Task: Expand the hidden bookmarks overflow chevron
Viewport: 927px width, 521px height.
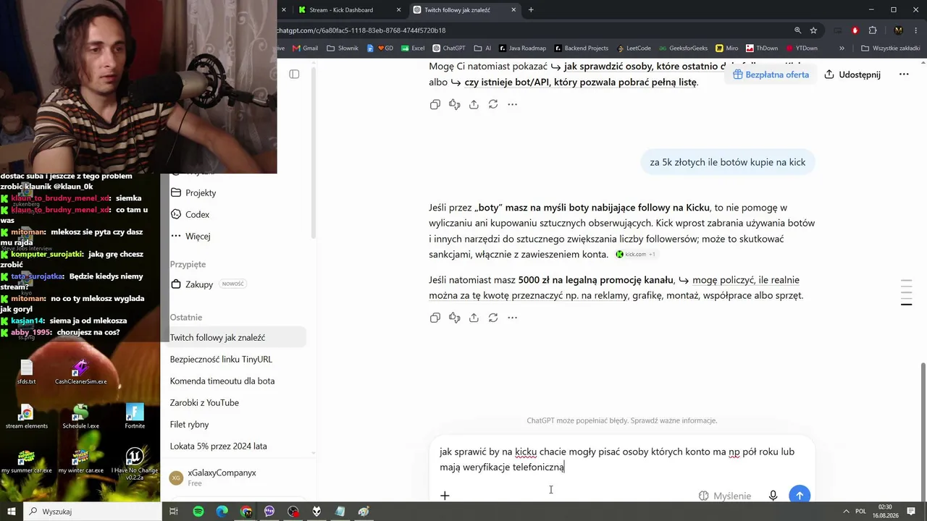Action: point(842,48)
